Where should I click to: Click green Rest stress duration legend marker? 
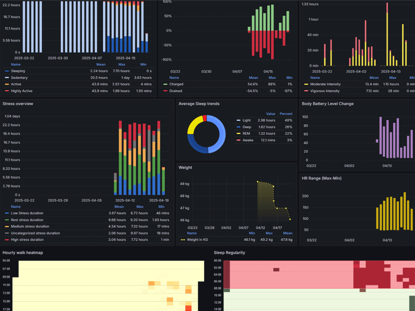pyautogui.click(x=7, y=220)
